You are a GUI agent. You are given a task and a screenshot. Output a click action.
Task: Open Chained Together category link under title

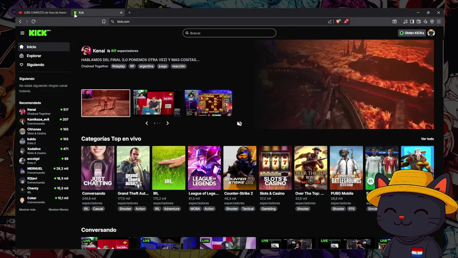(95, 66)
